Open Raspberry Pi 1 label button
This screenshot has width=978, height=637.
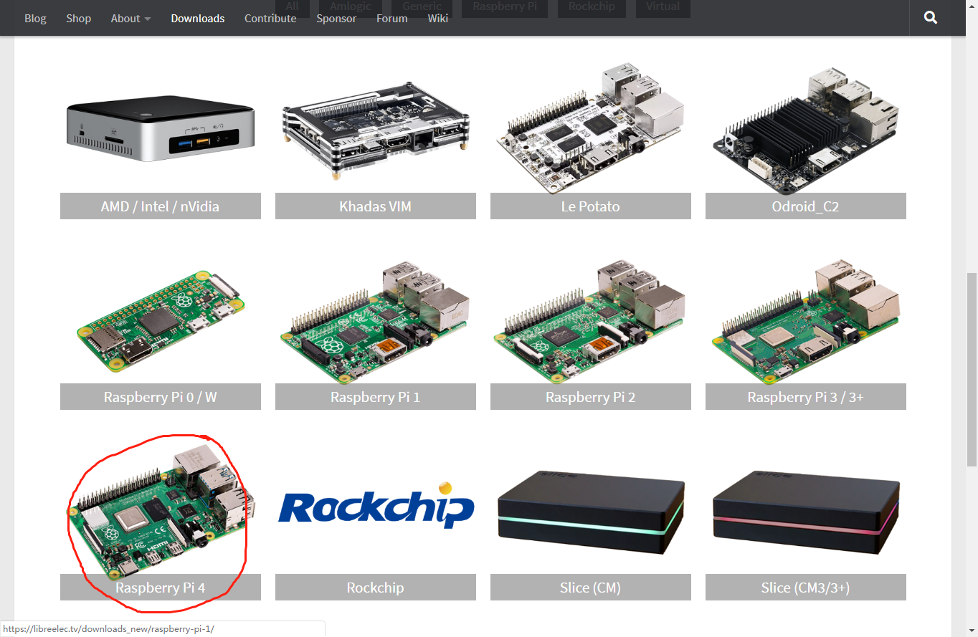[376, 397]
